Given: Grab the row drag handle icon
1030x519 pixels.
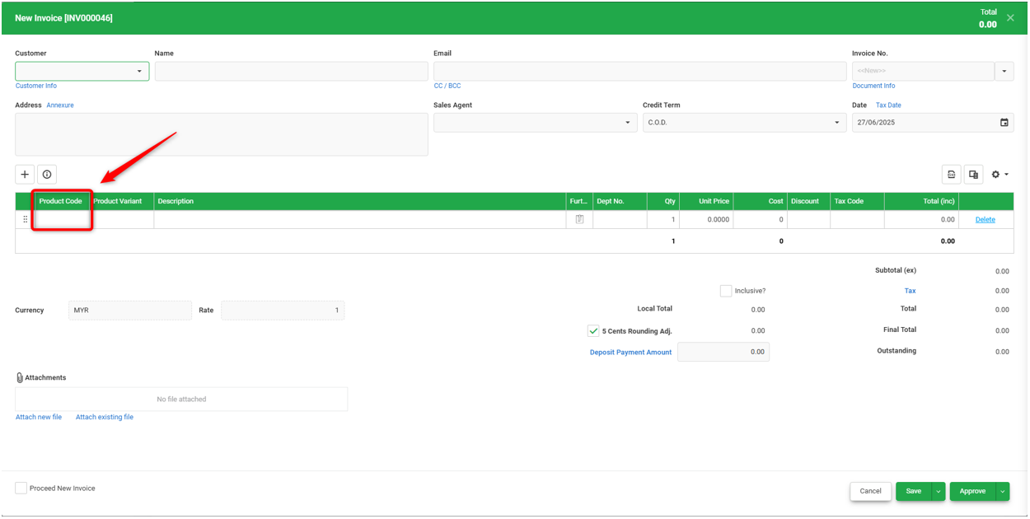Looking at the screenshot, I should pos(25,219).
